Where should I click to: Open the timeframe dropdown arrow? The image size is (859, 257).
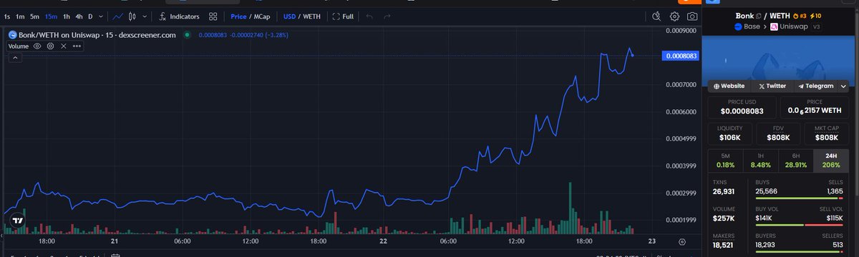pos(101,16)
